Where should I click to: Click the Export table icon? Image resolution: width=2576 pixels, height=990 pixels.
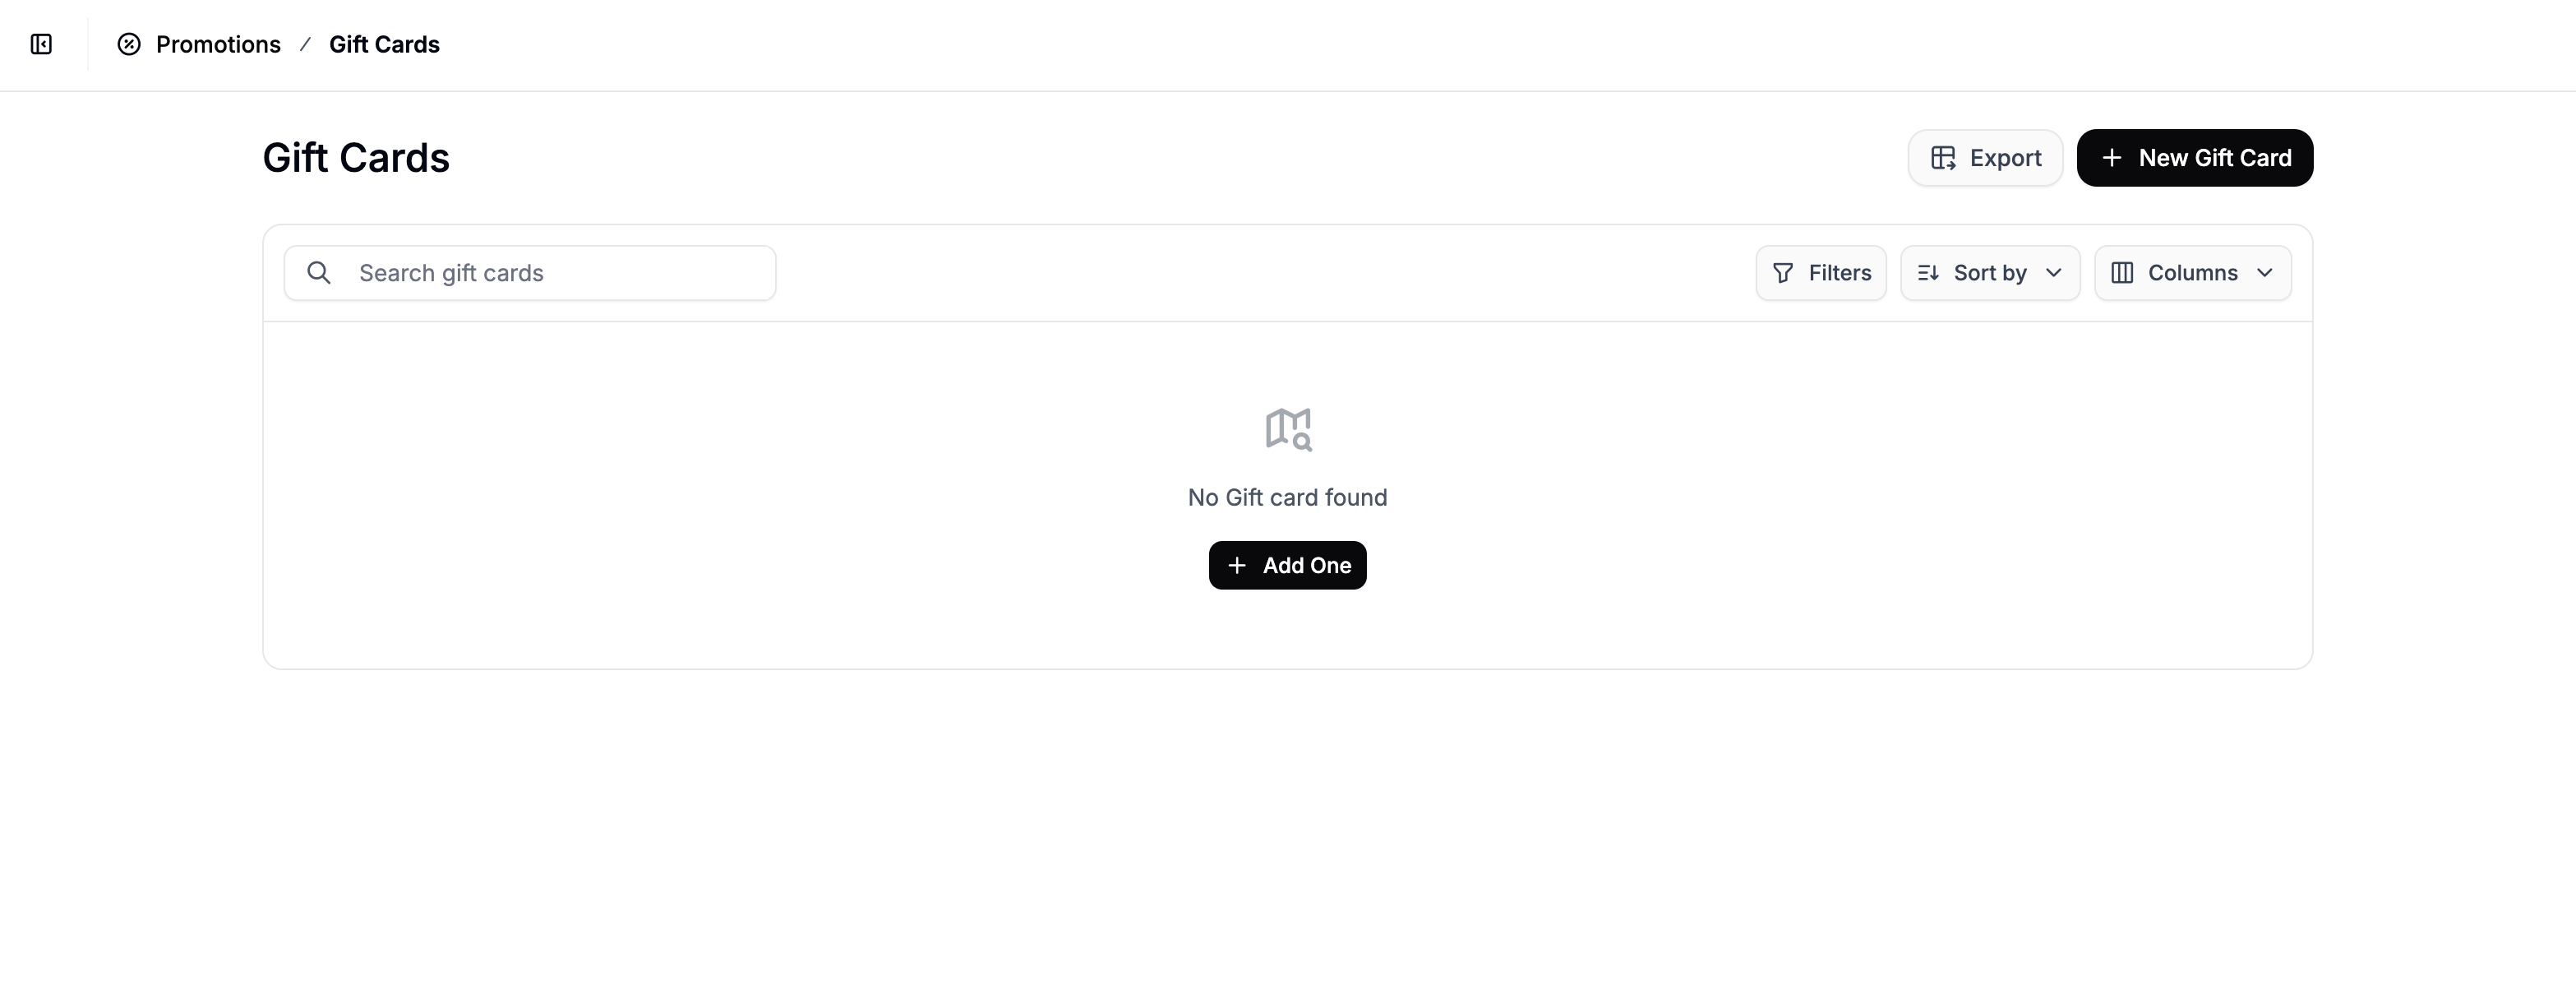coord(1943,158)
